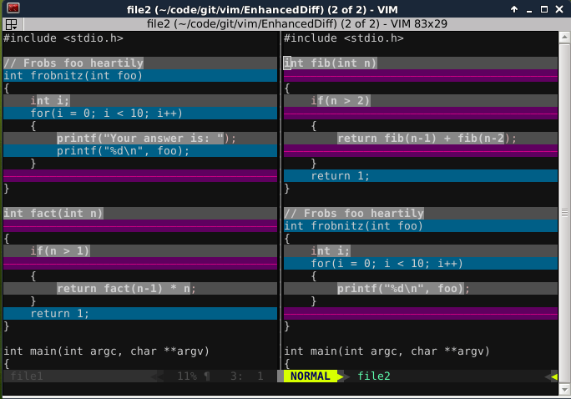
Task: Click 'int main(int argc, char **argv)' right pane
Action: 387,351
